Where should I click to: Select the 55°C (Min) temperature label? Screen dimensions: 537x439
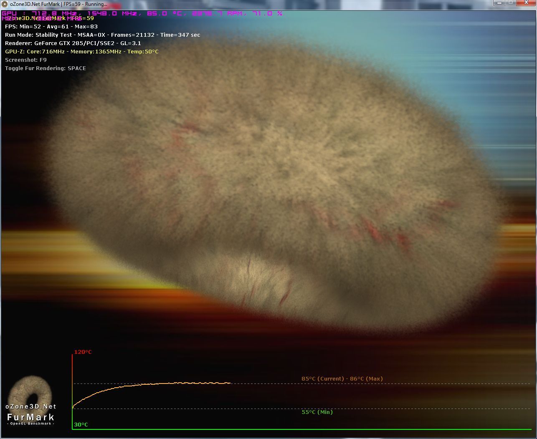[317, 412]
